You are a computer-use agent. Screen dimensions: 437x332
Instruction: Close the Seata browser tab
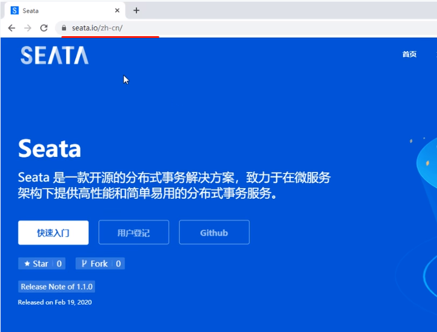click(x=117, y=11)
